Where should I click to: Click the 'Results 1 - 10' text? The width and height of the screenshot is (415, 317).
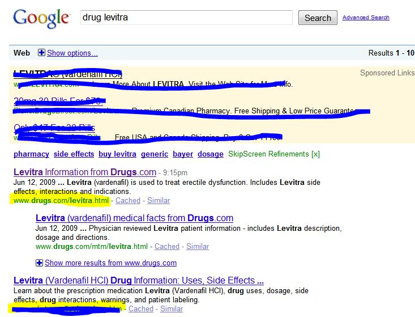[x=391, y=53]
